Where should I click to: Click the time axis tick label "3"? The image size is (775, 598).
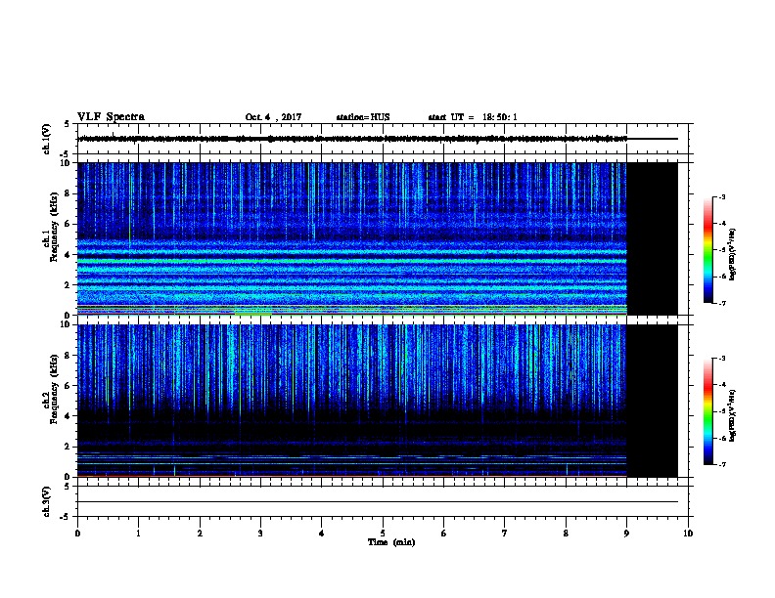click(x=260, y=534)
